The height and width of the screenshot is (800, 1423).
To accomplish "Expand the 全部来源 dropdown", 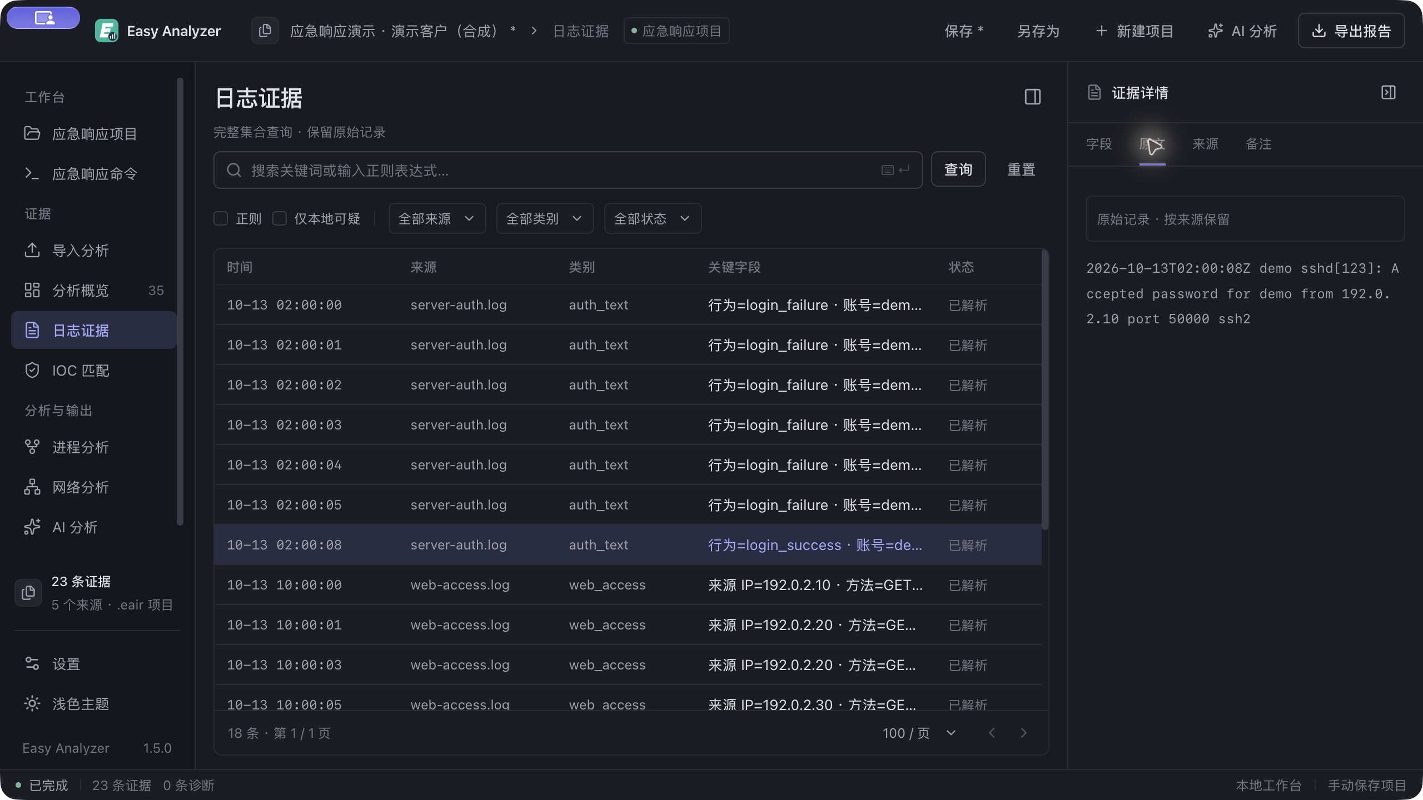I will coord(437,218).
